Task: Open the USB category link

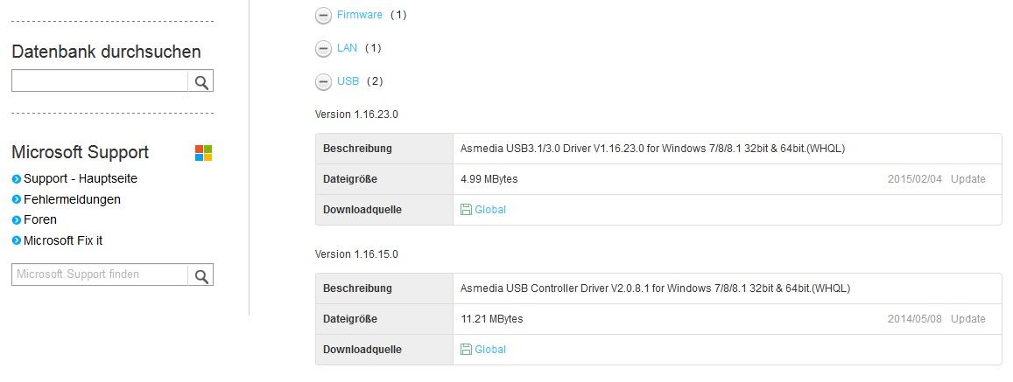Action: coord(348,81)
